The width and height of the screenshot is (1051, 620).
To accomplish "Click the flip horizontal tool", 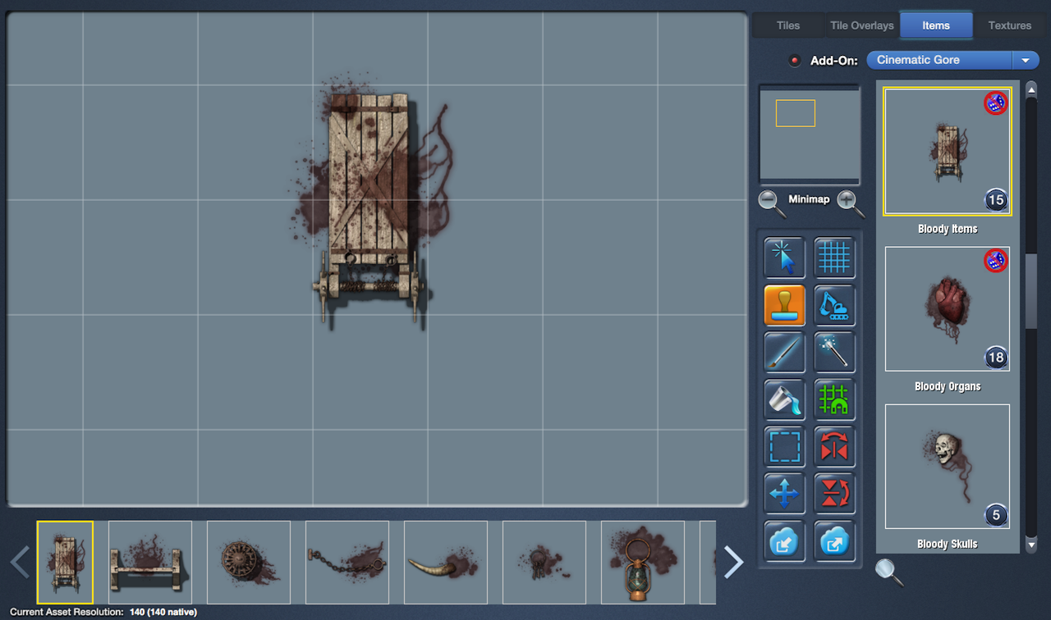I will 834,447.
